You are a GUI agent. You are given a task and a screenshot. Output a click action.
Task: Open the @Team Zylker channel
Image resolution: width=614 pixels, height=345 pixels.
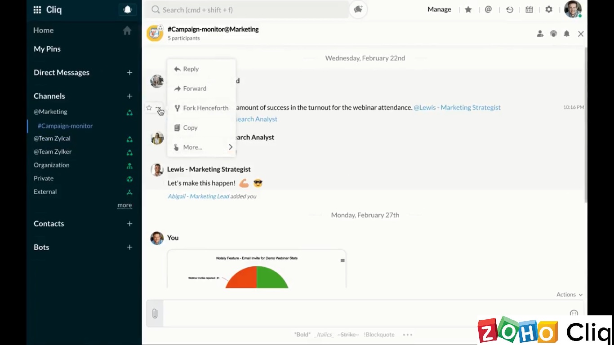(x=53, y=152)
